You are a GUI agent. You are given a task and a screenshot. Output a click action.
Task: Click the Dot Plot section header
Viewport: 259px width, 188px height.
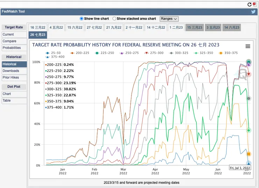pos(14,87)
